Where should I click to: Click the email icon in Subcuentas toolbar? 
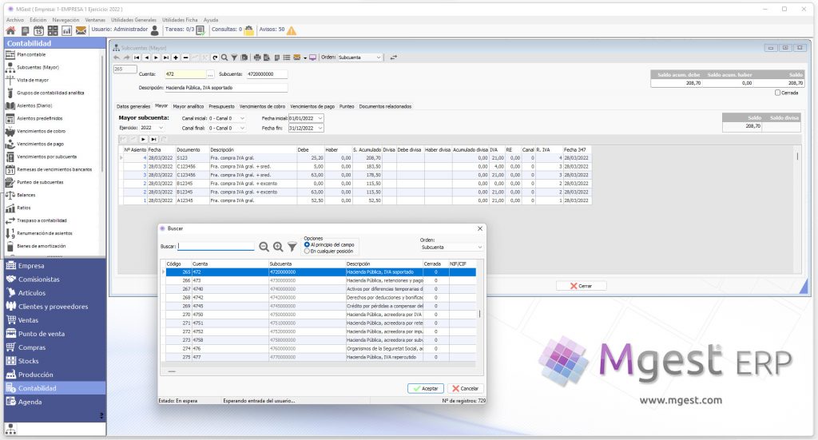pyautogui.click(x=297, y=57)
